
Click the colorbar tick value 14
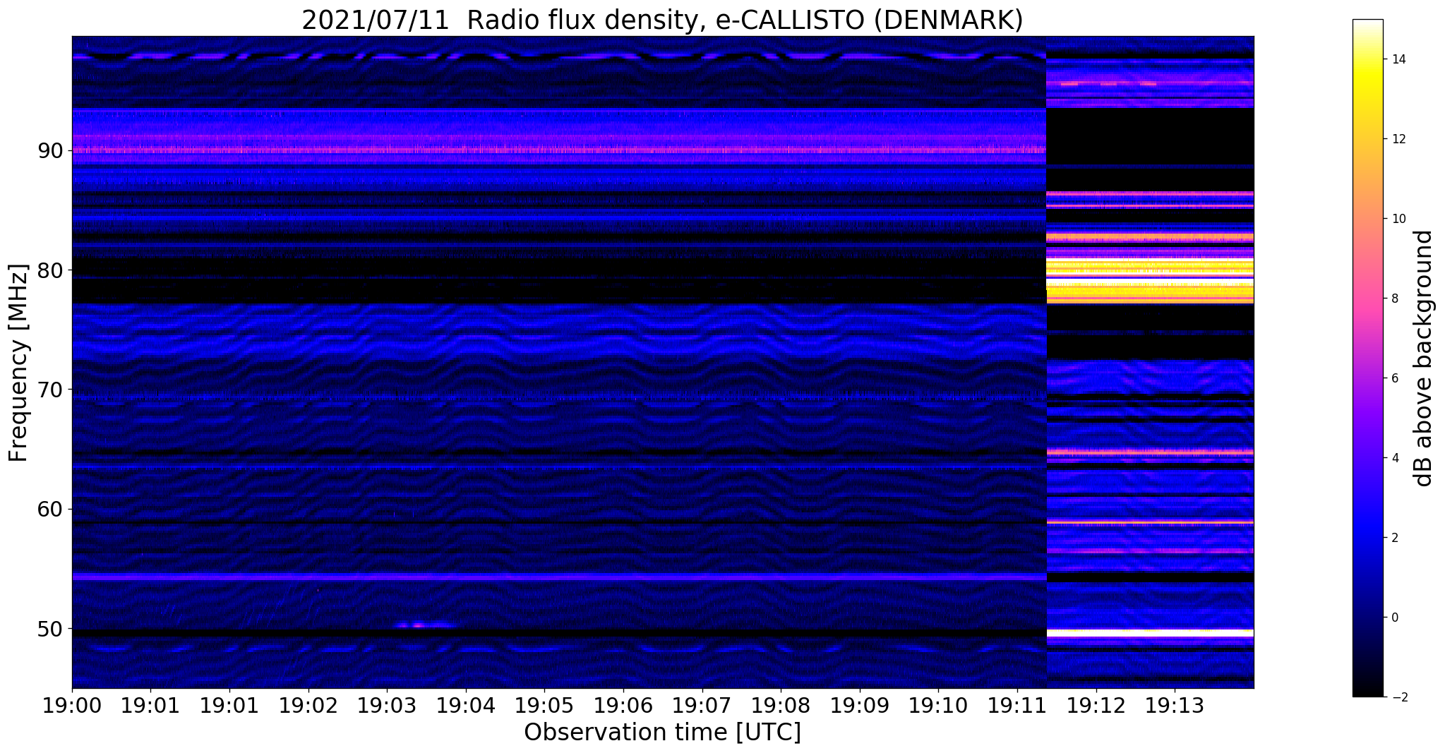coord(1397,59)
